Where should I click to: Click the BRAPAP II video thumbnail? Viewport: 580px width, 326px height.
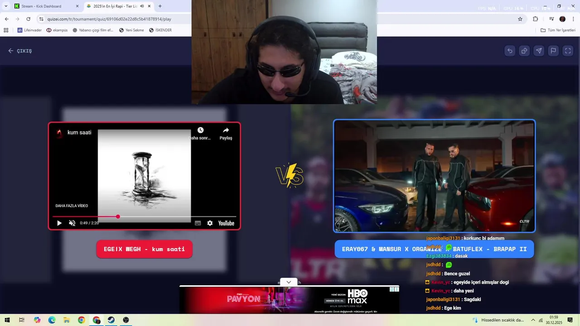click(434, 176)
